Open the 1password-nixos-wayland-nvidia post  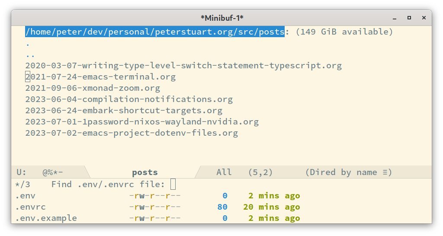click(142, 122)
